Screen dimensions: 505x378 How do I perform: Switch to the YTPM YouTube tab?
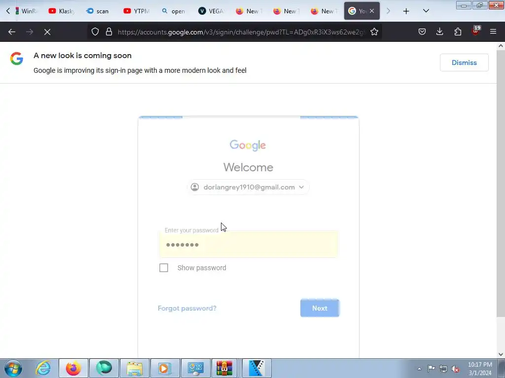tap(137, 11)
